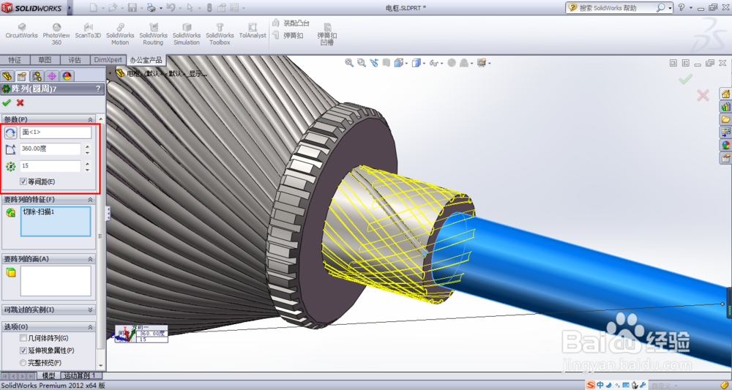Increase the angle value with up arrow

[x=87, y=146]
